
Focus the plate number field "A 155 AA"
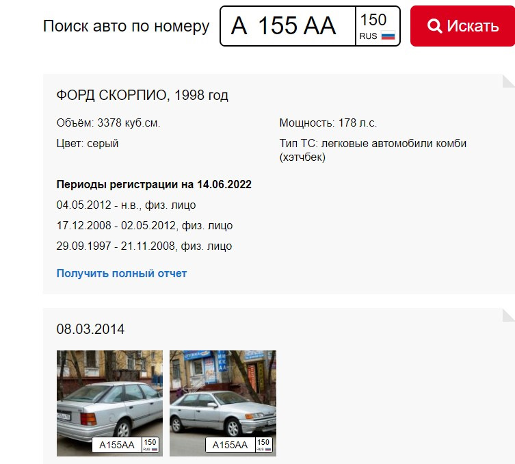287,26
